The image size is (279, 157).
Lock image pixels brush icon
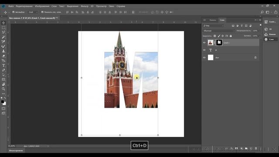point(219,36)
